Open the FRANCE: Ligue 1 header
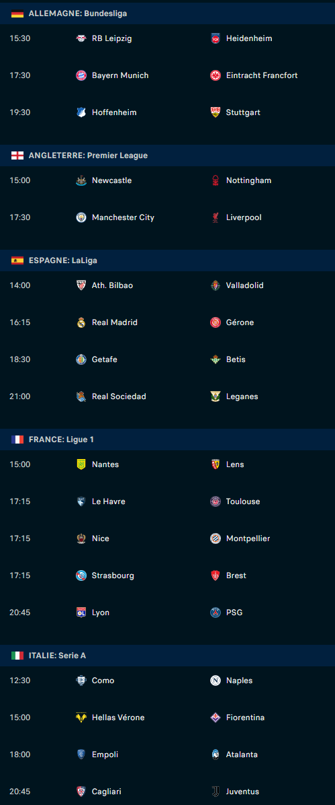 (168, 440)
